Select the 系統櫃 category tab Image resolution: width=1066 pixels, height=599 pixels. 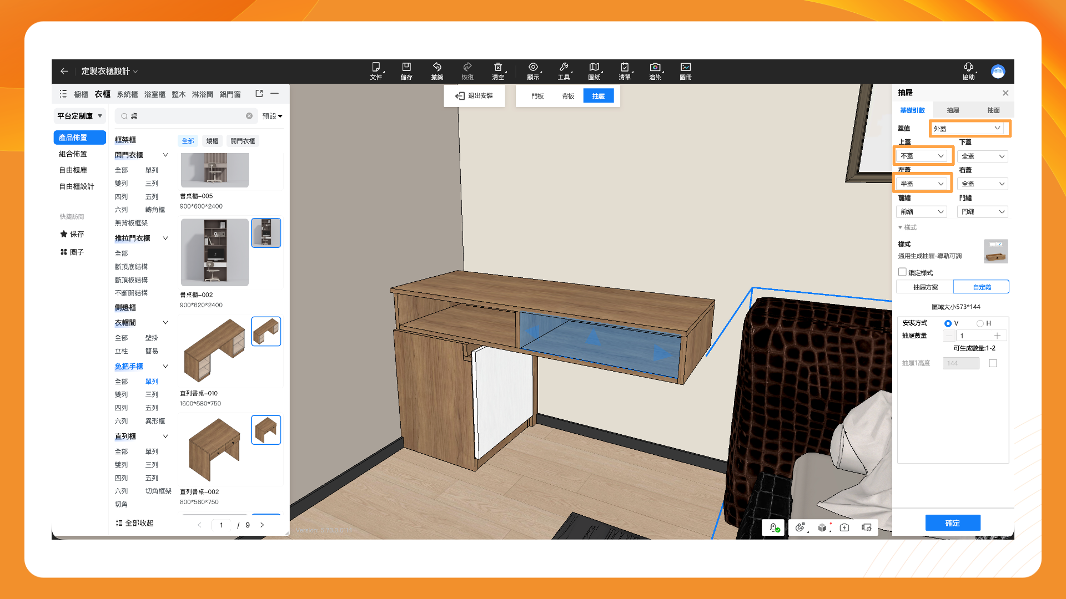[127, 94]
